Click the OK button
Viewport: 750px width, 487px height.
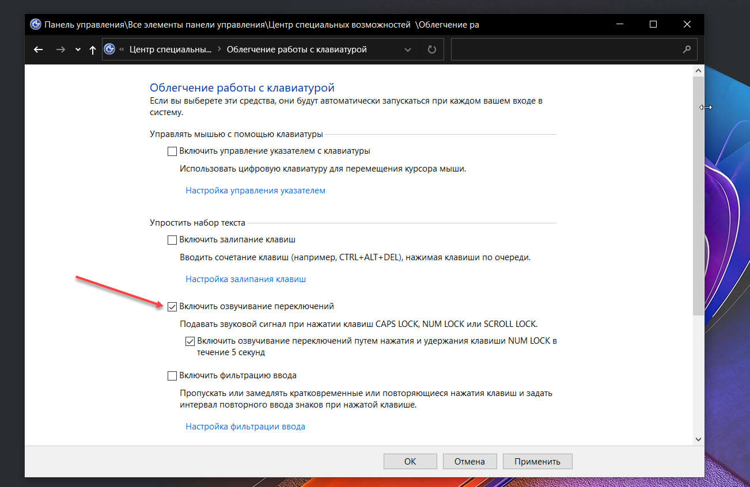coord(410,461)
